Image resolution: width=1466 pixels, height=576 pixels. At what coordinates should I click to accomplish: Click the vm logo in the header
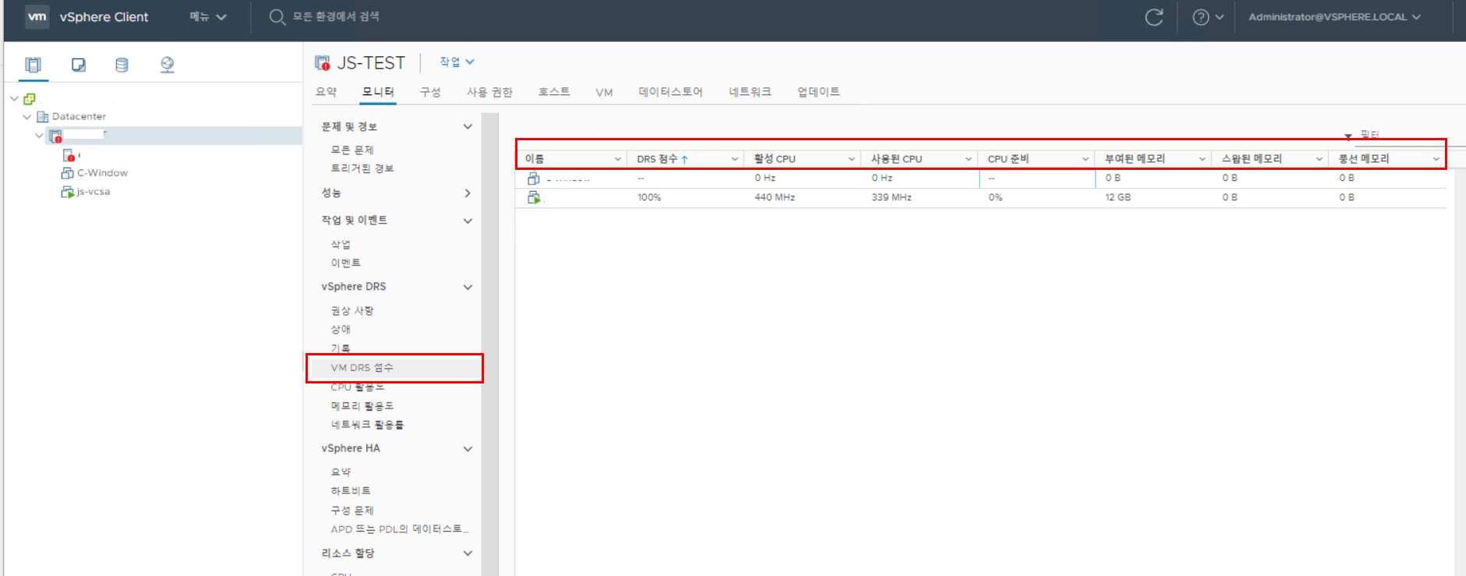(37, 16)
